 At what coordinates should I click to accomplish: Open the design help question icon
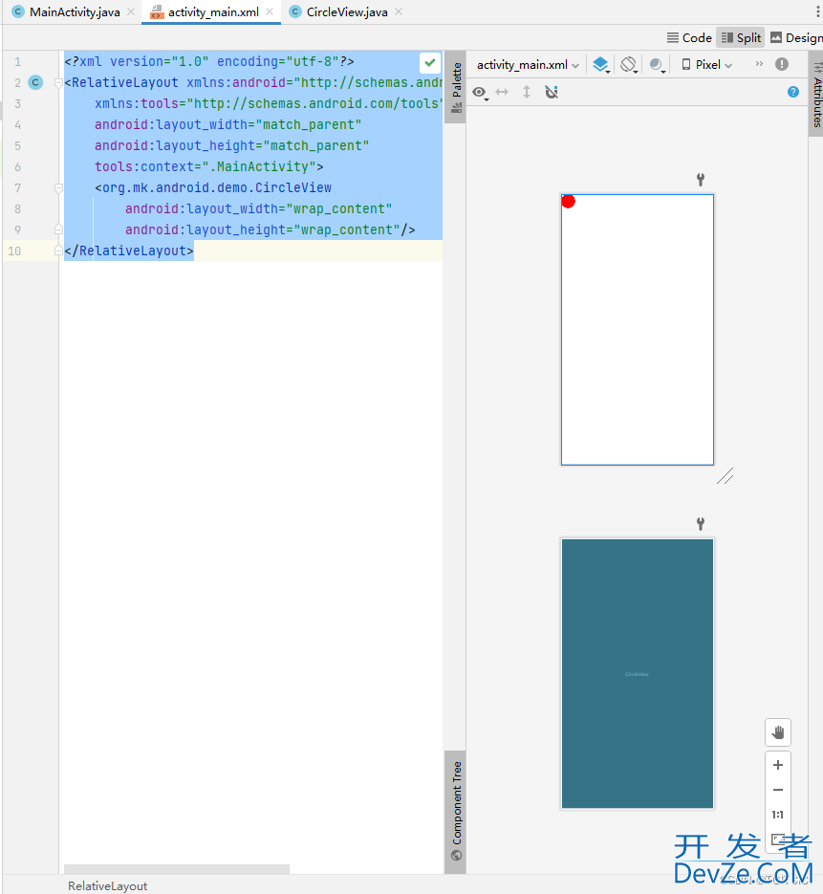792,92
